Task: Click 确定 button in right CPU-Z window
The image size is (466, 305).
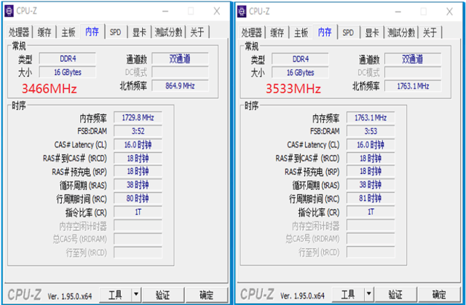Action: (x=440, y=295)
